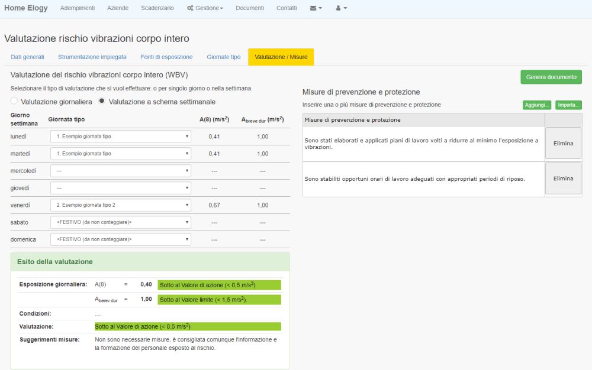Click the Genera documento button

pyautogui.click(x=551, y=77)
